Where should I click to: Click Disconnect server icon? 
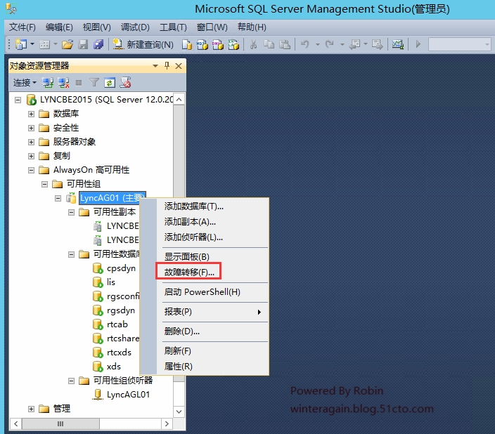63,83
